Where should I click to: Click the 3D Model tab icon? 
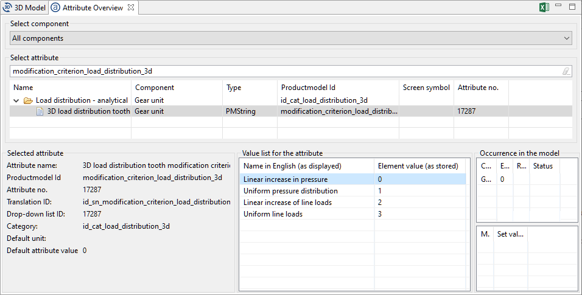(8, 8)
